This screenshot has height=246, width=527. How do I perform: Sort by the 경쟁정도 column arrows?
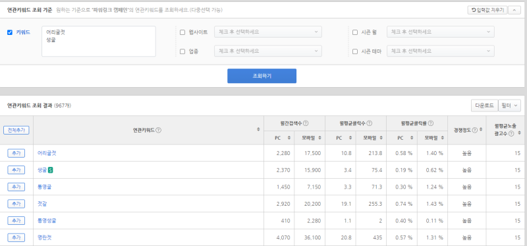click(x=481, y=130)
